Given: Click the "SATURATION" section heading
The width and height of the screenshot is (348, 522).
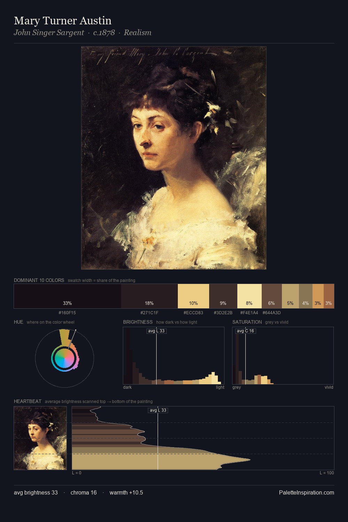Looking at the screenshot, I should tap(247, 322).
